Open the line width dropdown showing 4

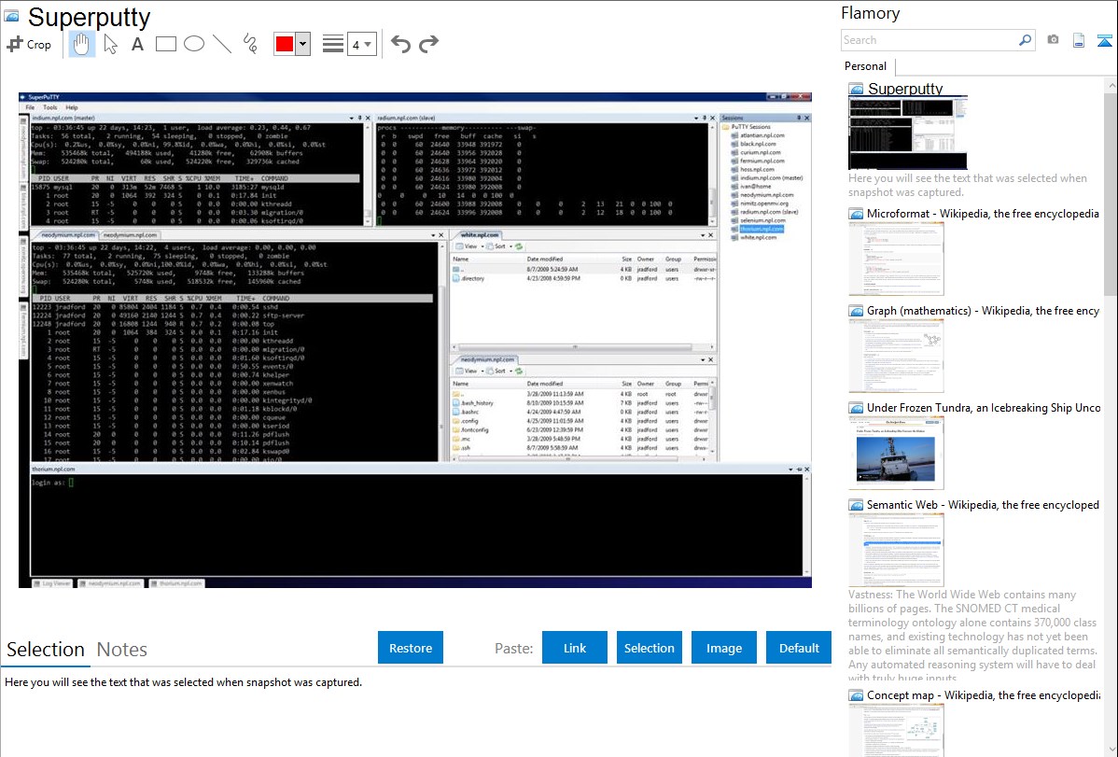(361, 45)
